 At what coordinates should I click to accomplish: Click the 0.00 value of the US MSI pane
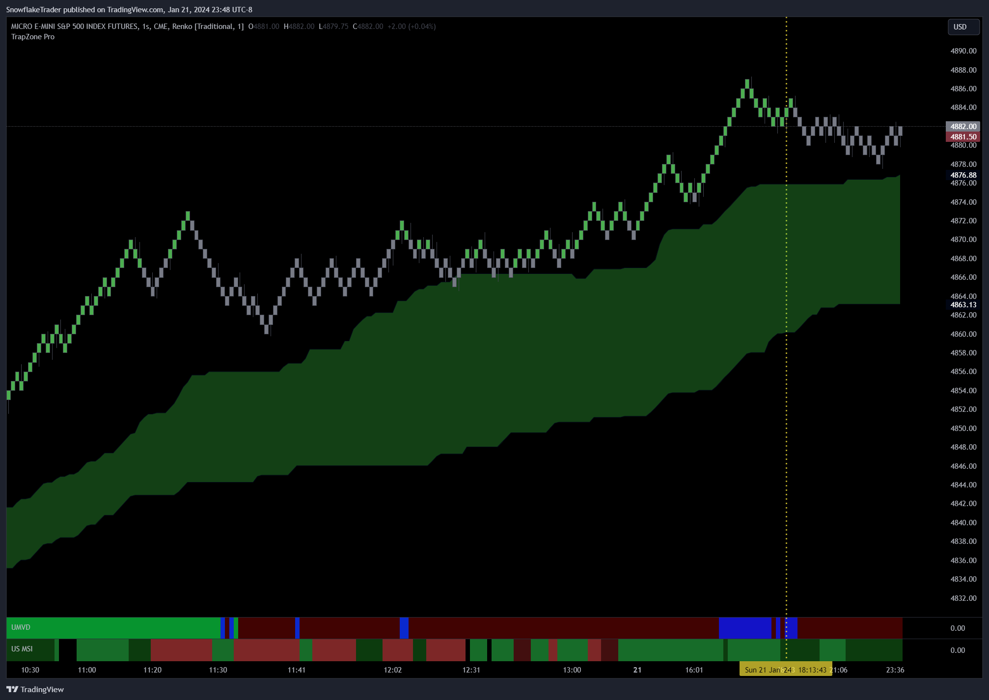(958, 650)
